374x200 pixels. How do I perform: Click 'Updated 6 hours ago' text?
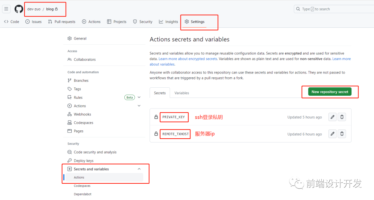pyautogui.click(x=304, y=134)
